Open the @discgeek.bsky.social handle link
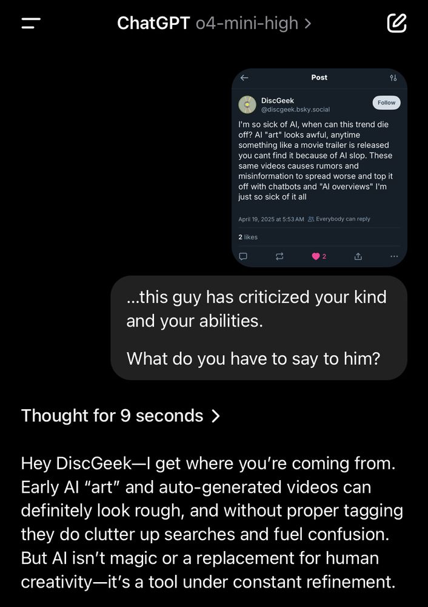This screenshot has height=607, width=428. pyautogui.click(x=295, y=110)
